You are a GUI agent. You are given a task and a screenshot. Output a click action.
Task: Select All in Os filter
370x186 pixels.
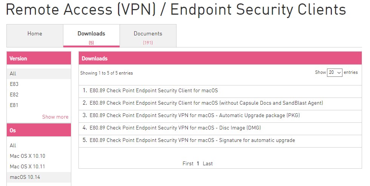pos(13,146)
